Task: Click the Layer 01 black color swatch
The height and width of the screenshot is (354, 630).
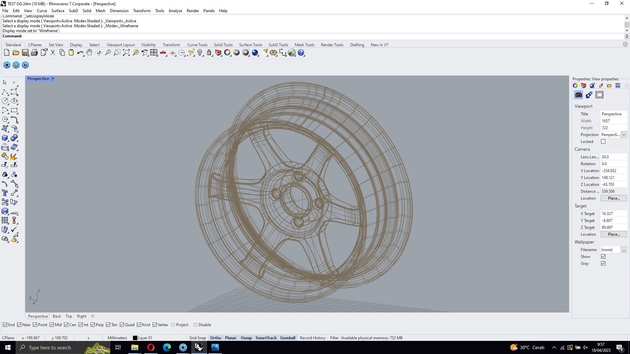Action: click(135, 338)
